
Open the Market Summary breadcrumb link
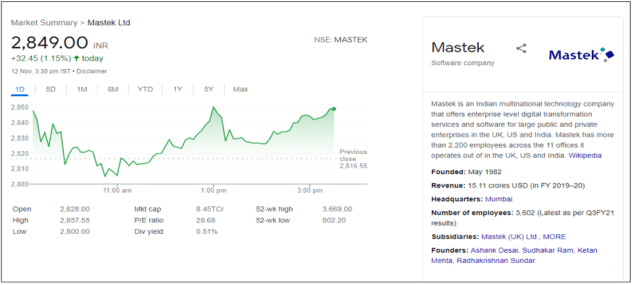(x=44, y=23)
